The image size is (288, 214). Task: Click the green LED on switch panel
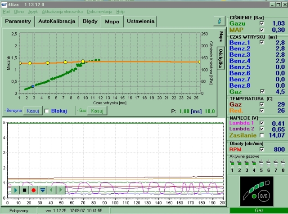point(254,196)
